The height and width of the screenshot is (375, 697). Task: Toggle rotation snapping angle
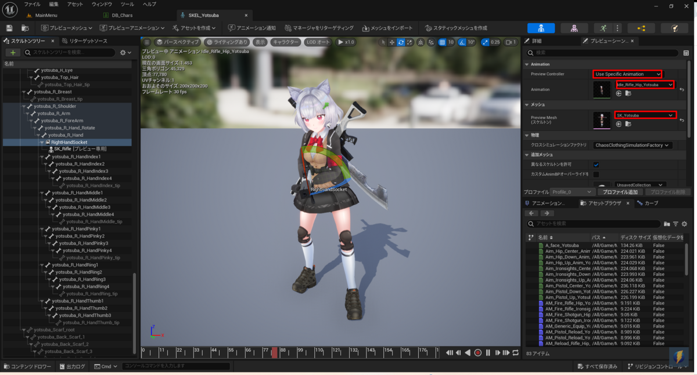point(462,42)
